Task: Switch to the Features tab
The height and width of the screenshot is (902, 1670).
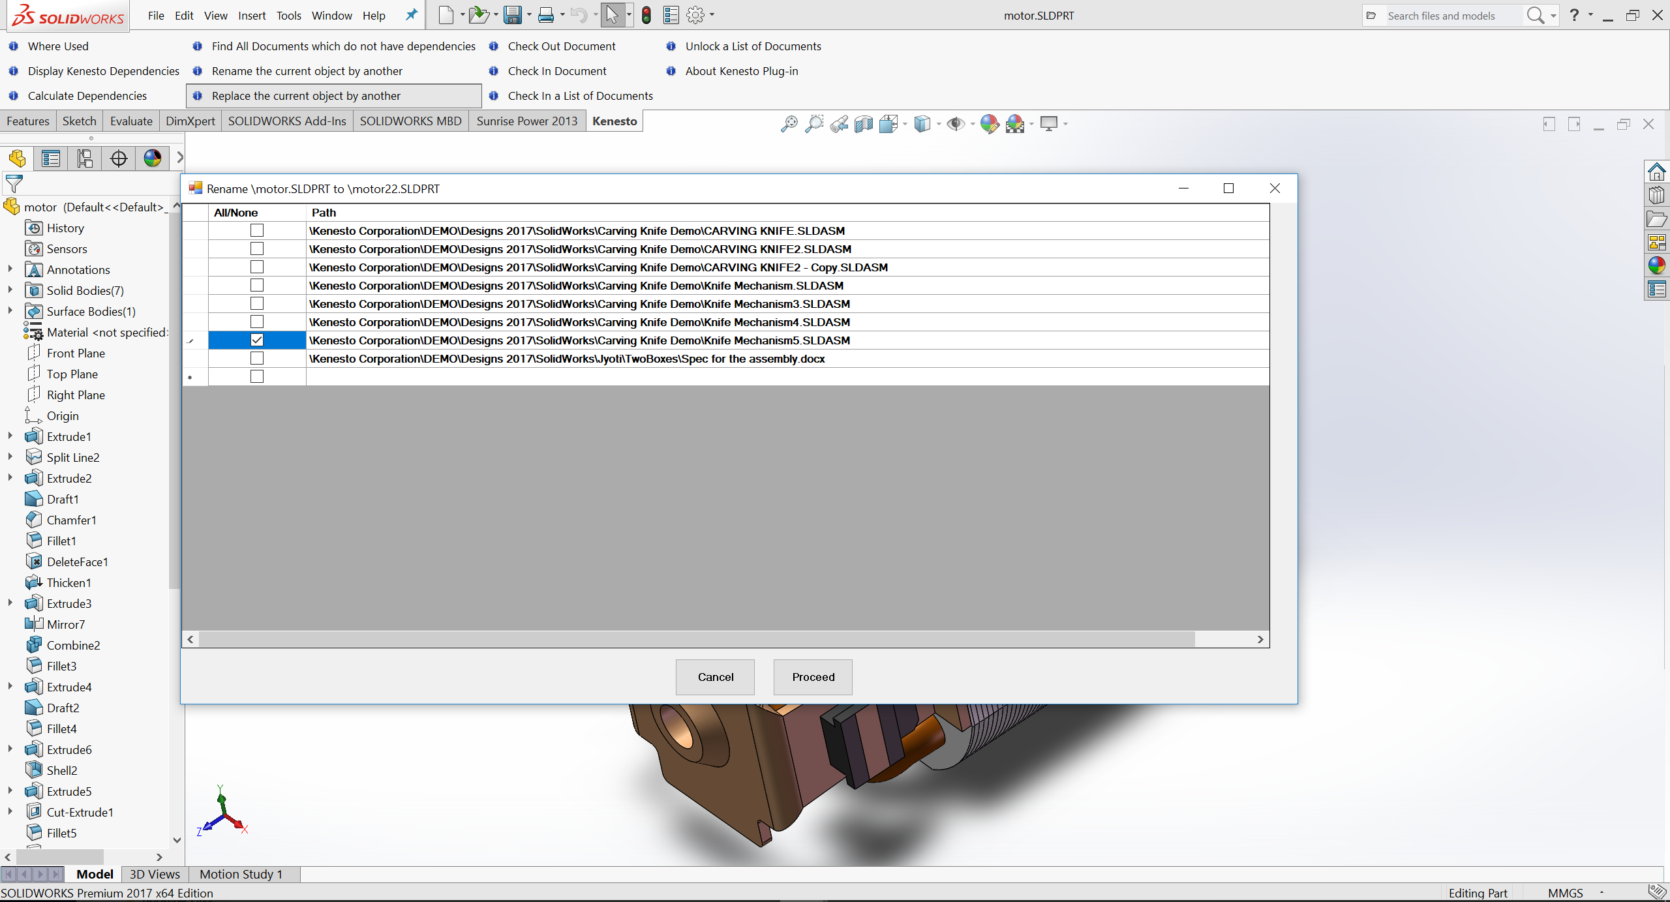Action: [28, 121]
